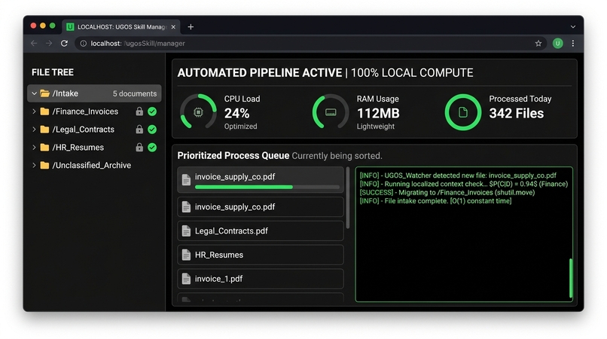Viewport: 607px width, 339px height.
Task: Open a new browser tab
Action: pyautogui.click(x=191, y=26)
